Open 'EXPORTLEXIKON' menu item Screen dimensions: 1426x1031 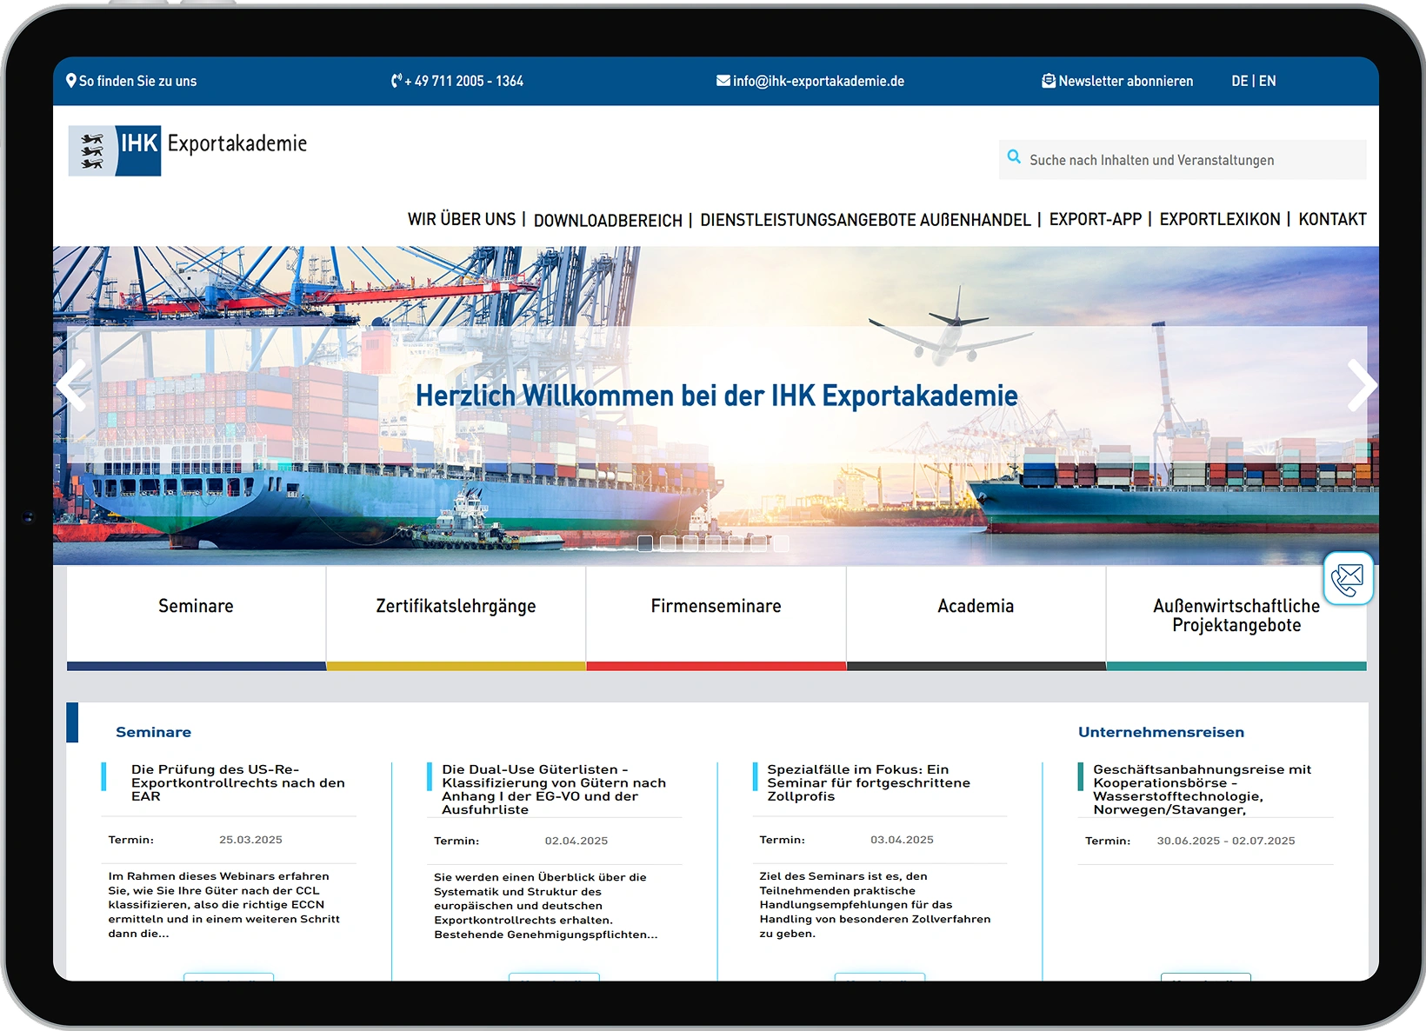pos(1220,219)
